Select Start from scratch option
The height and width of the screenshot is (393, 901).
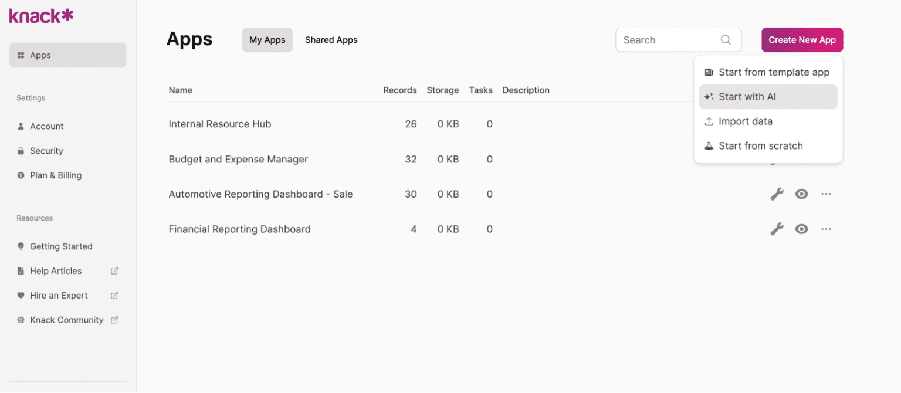pos(761,145)
